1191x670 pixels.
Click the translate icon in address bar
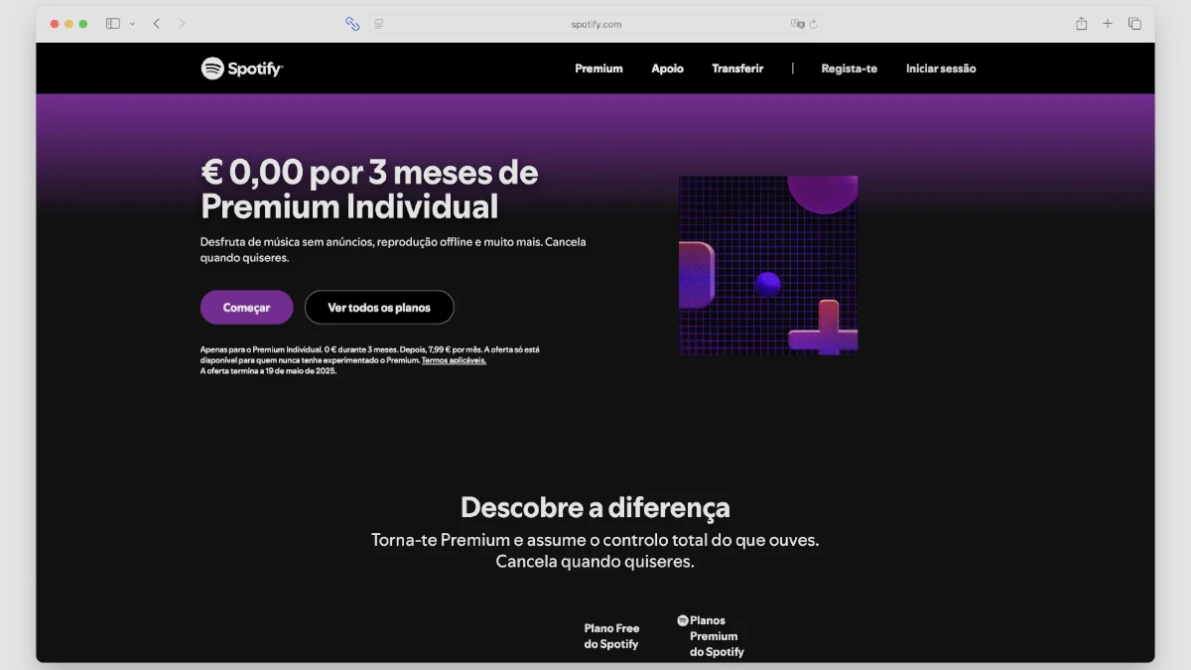click(x=796, y=24)
